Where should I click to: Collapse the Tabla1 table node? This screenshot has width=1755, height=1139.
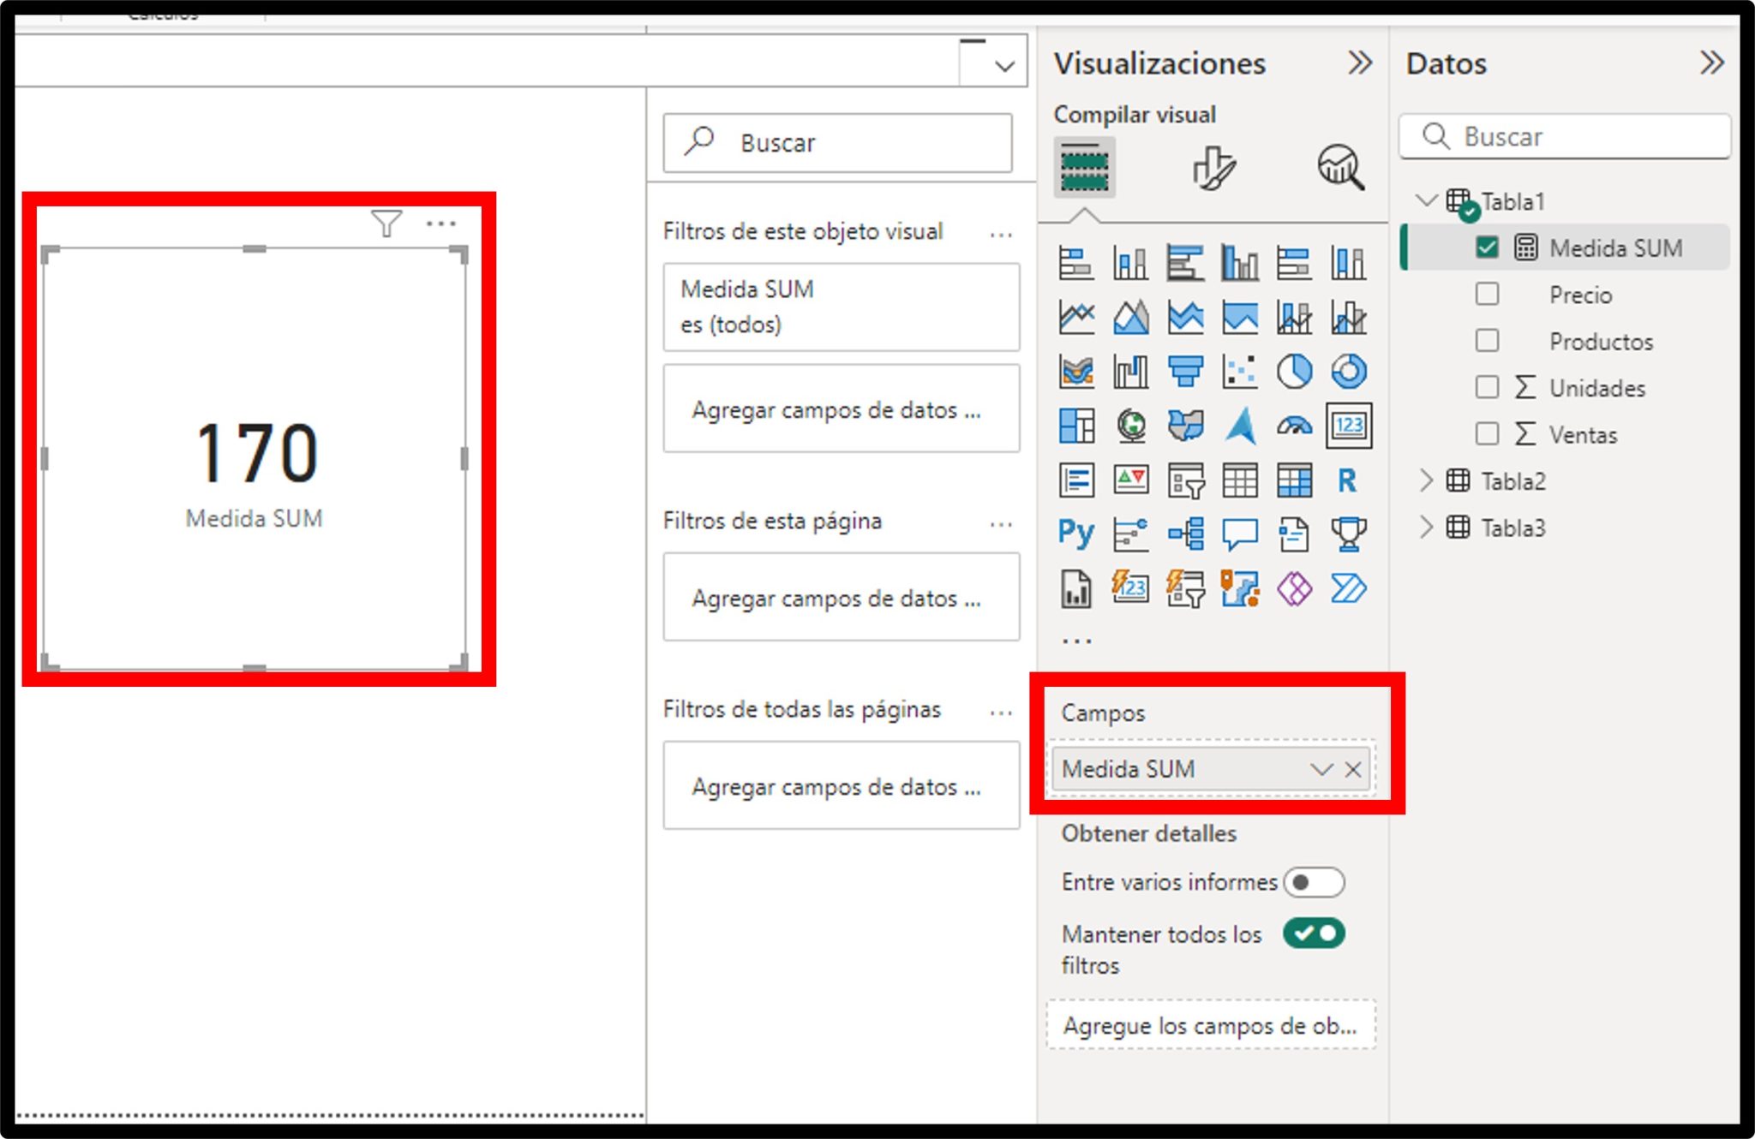tap(1426, 200)
